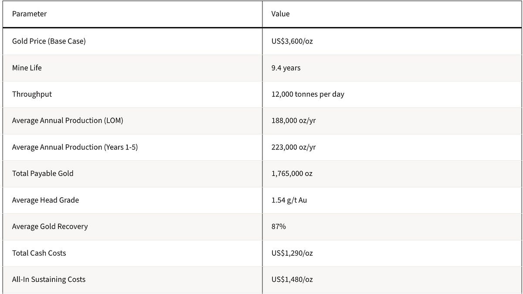Image resolution: width=523 pixels, height=294 pixels.
Task: Click 12,000 tonnes per day value
Action: (308, 94)
